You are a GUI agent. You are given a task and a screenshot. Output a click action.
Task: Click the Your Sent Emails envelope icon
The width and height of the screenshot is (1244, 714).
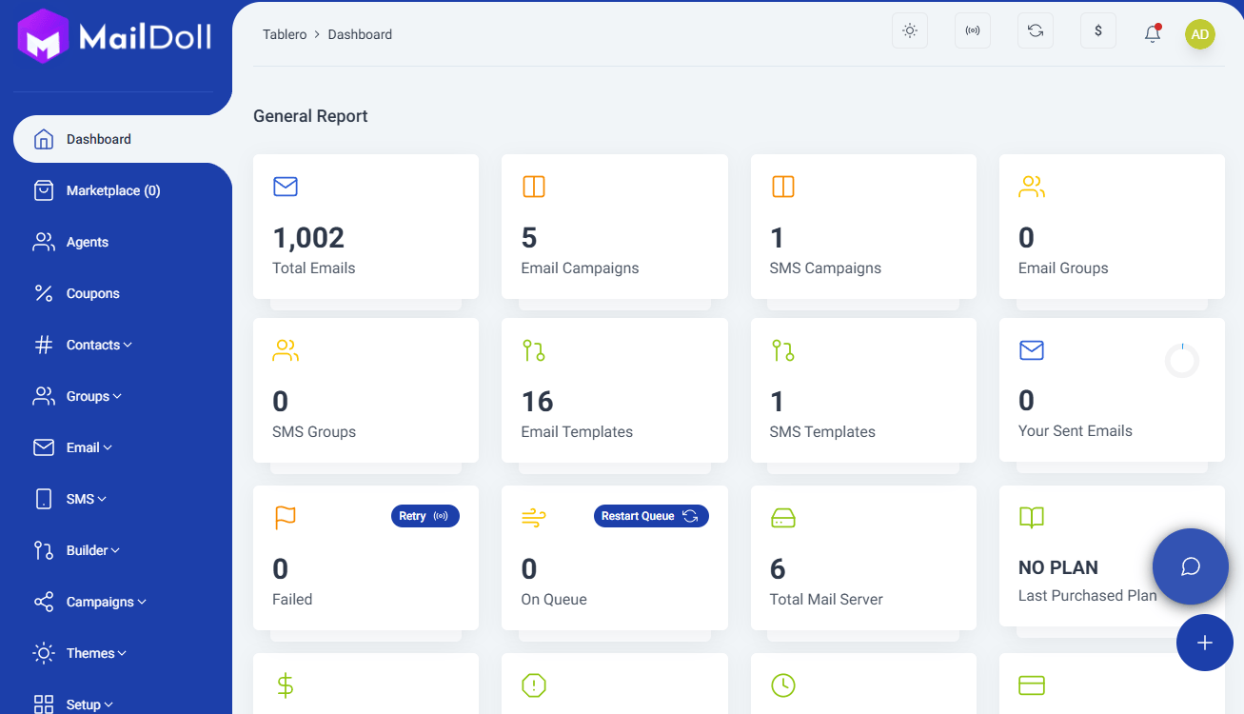pos(1032,350)
